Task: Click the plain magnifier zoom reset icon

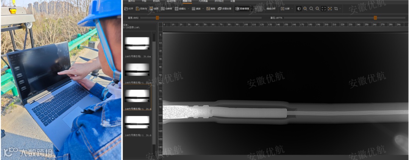Action: coord(311,9)
